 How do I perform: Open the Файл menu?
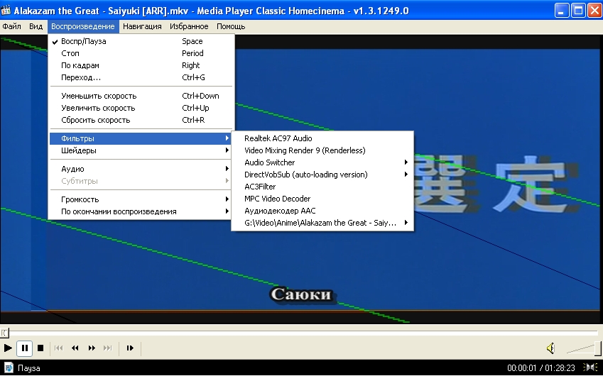coord(11,26)
